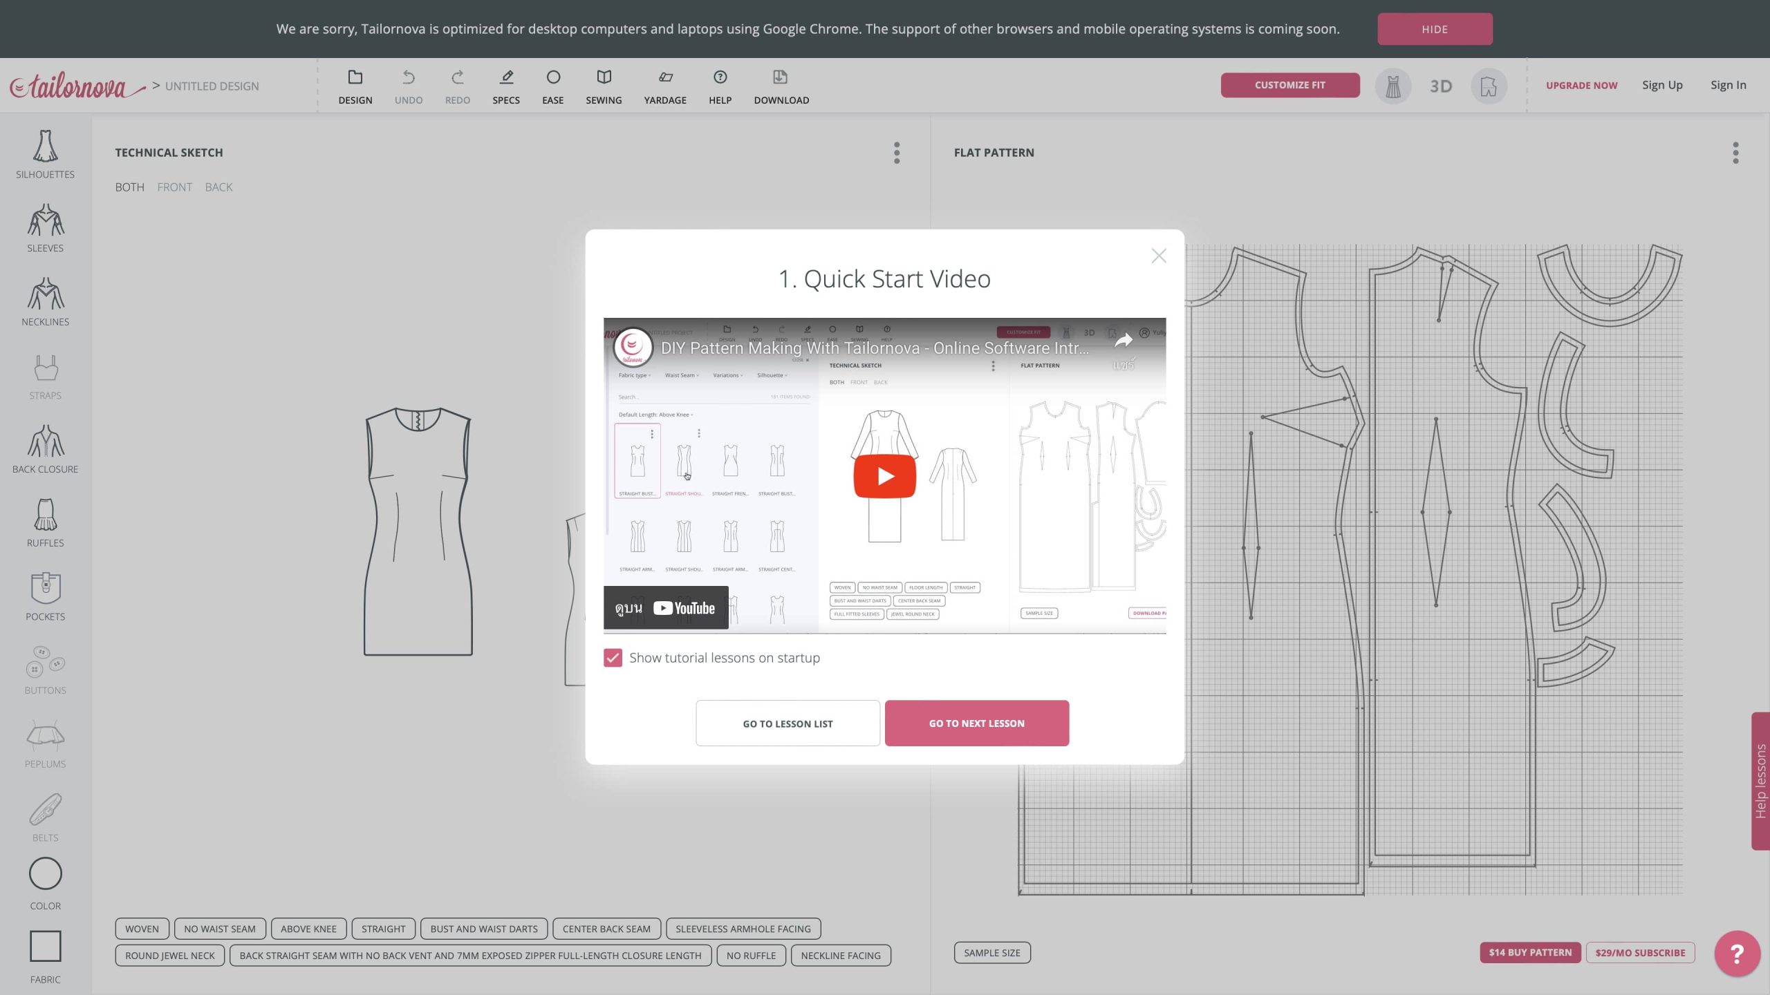Open the Color circle swatch
The image size is (1770, 995).
point(45,874)
